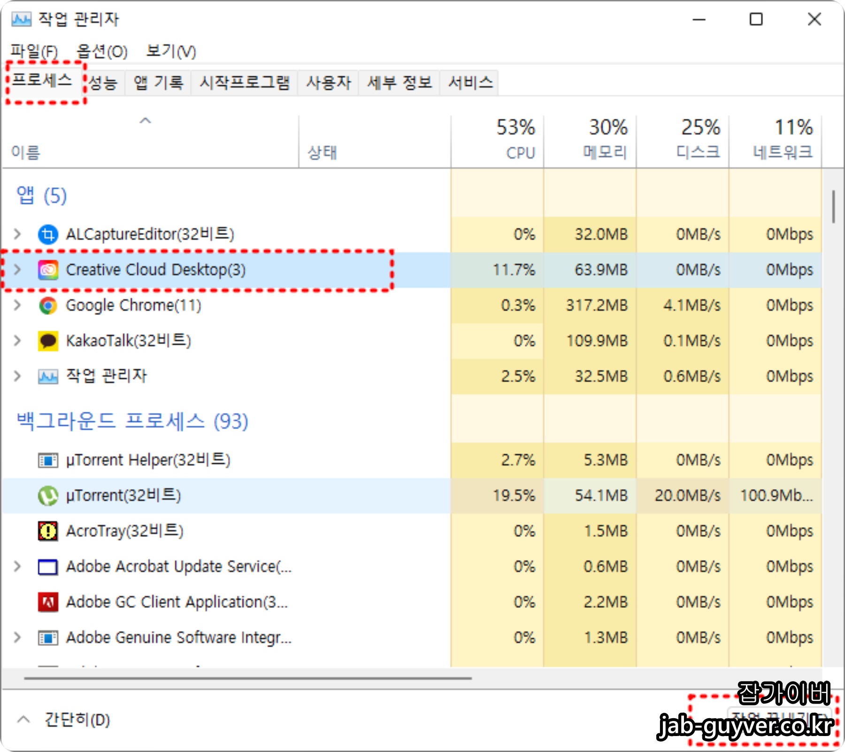Maximize the Task Manager window

pos(756,19)
